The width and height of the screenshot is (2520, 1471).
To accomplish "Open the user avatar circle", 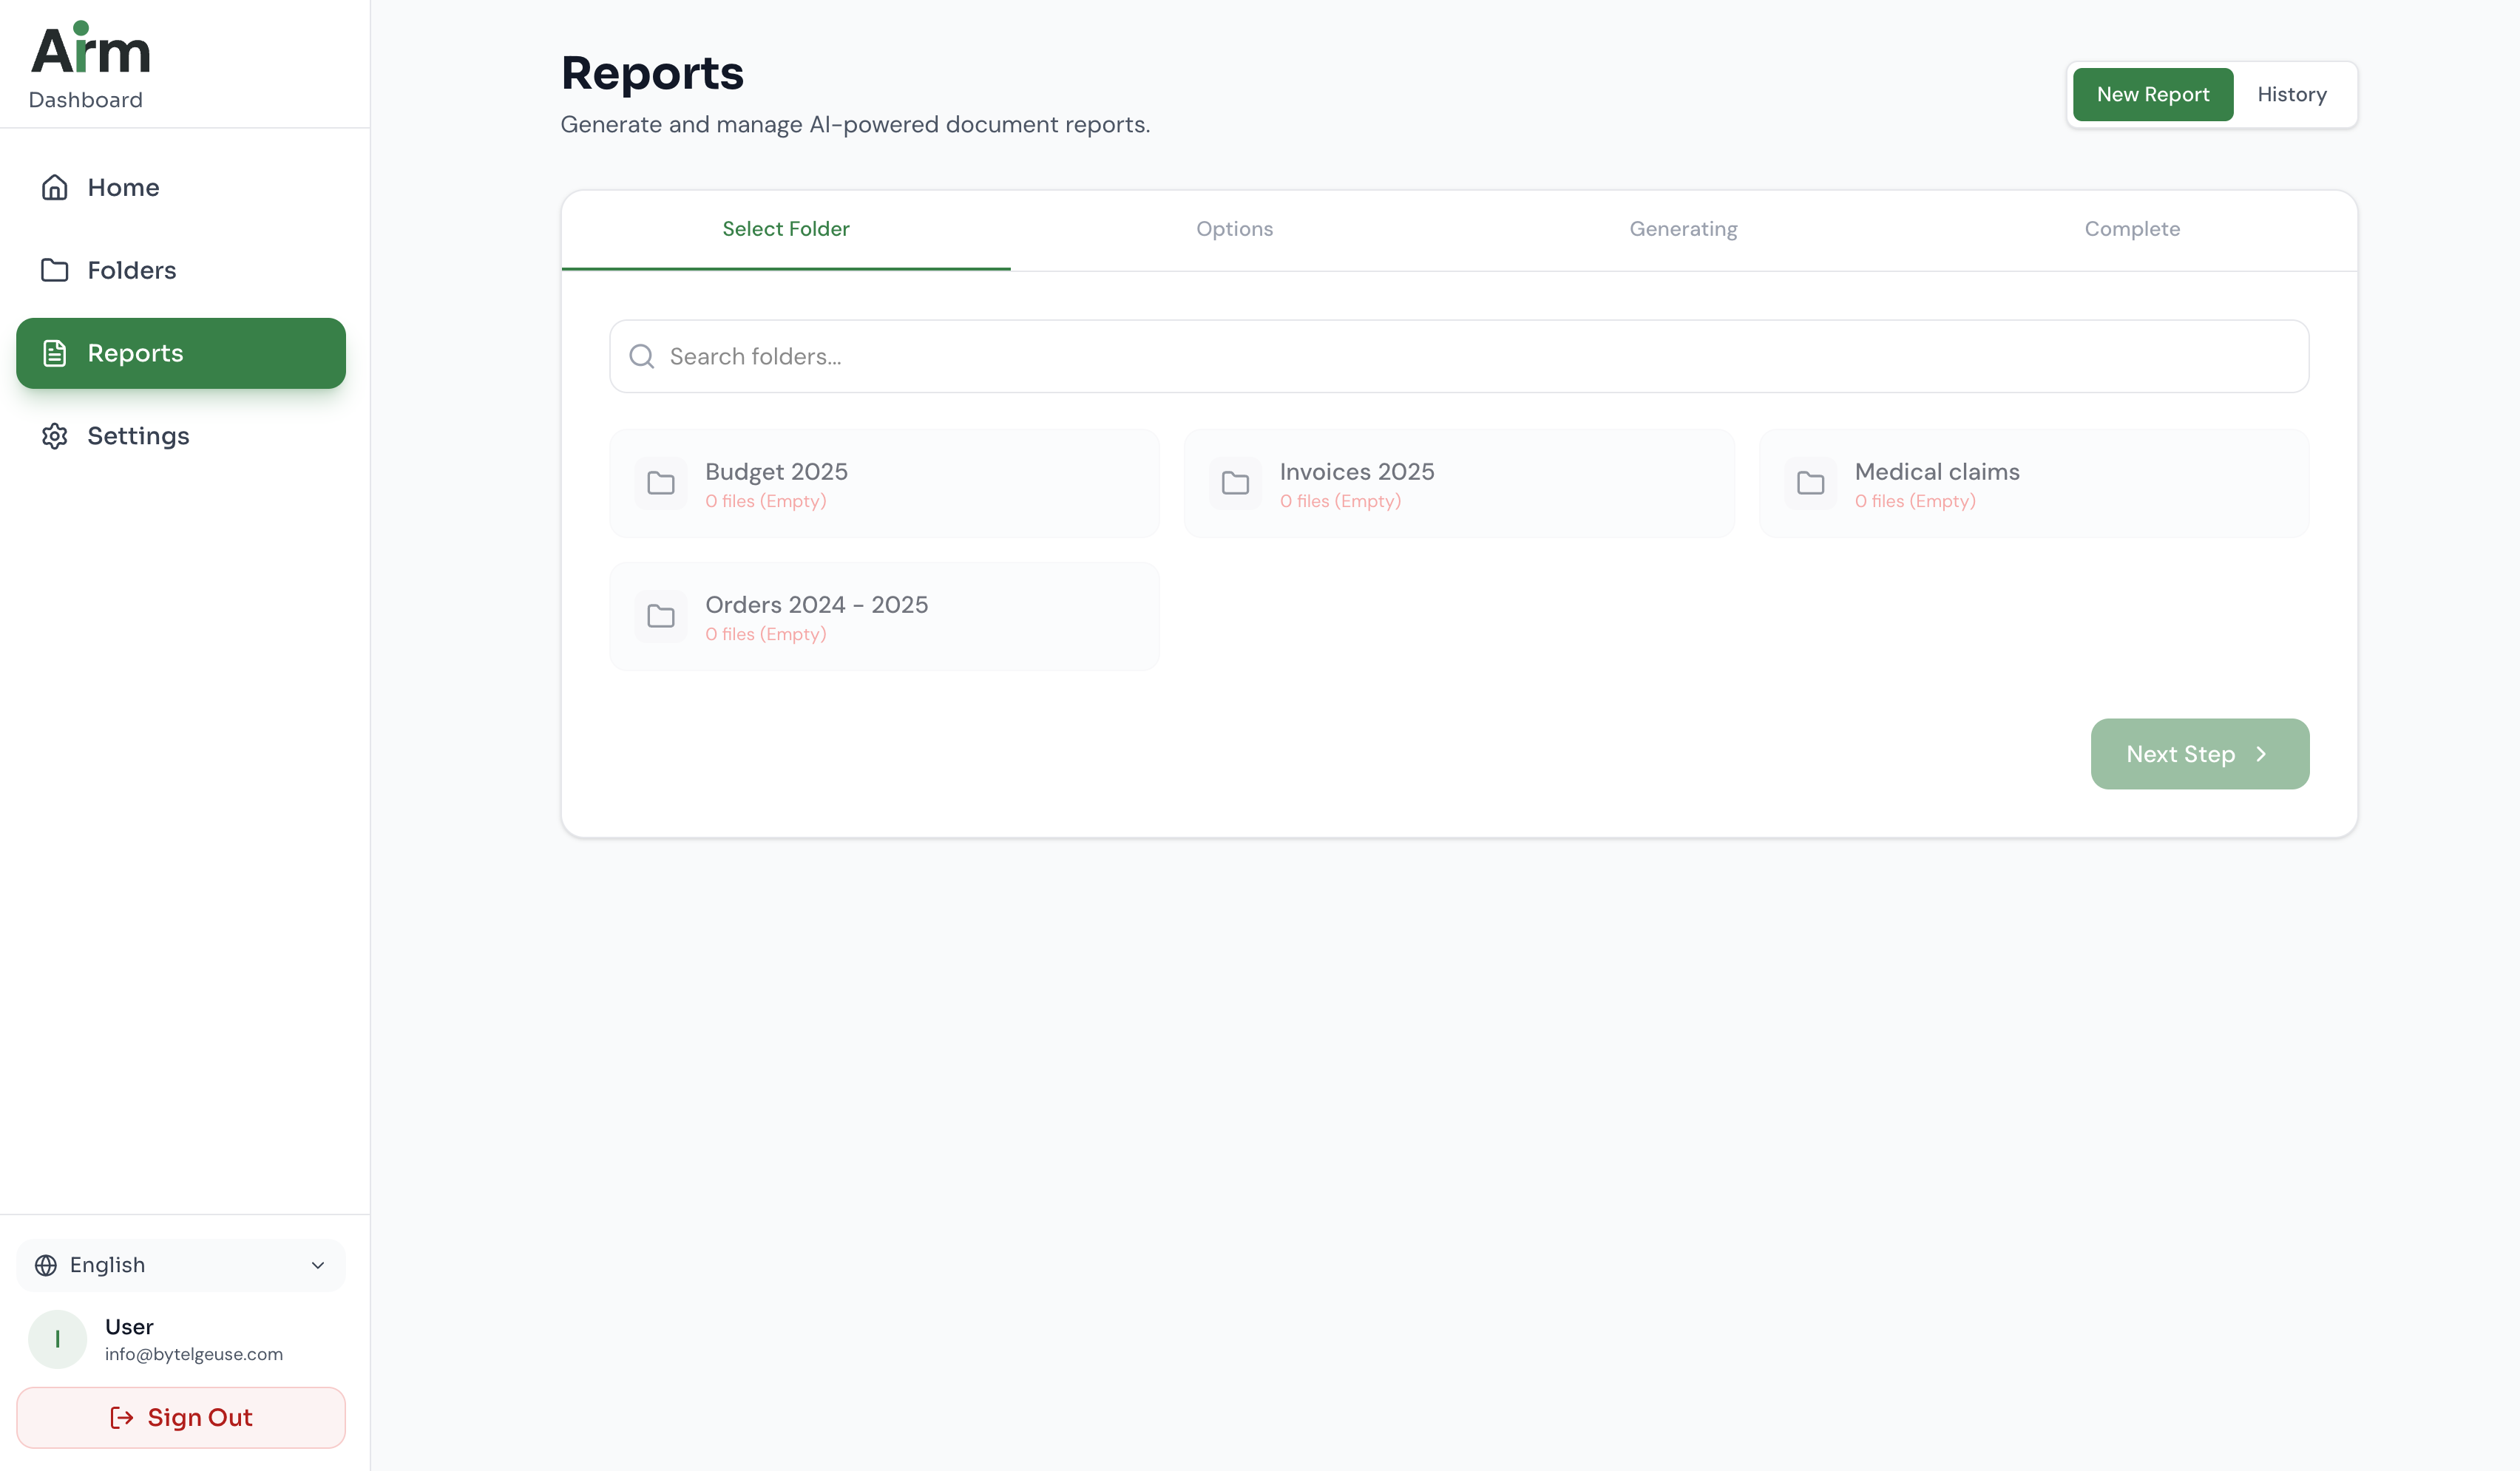I will [x=57, y=1339].
